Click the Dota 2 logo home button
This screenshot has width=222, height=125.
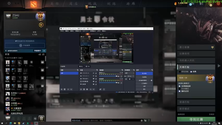pos(34,4)
